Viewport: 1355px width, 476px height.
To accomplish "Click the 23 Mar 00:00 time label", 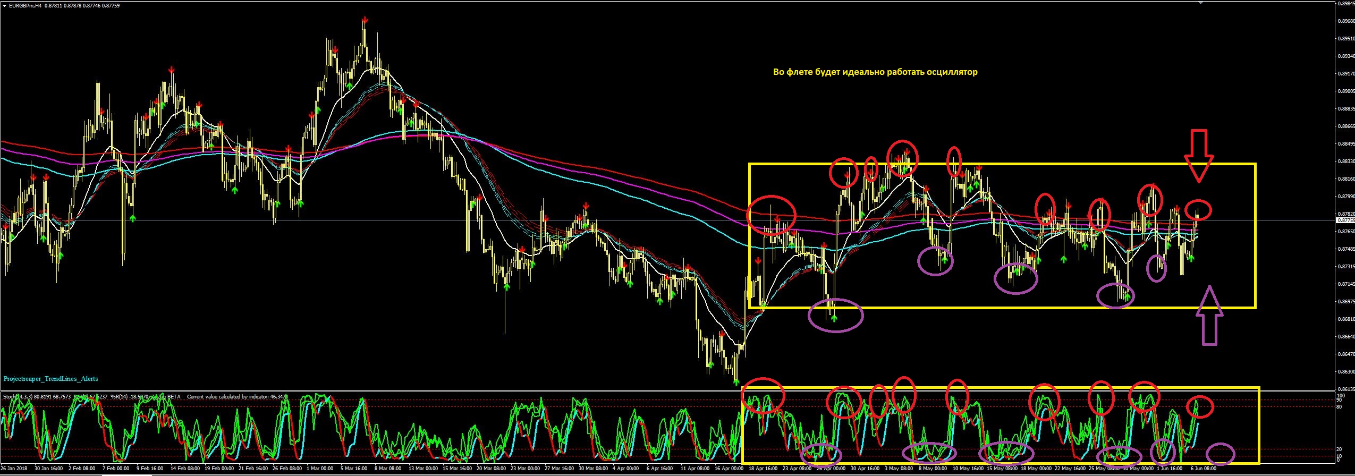I will [525, 469].
